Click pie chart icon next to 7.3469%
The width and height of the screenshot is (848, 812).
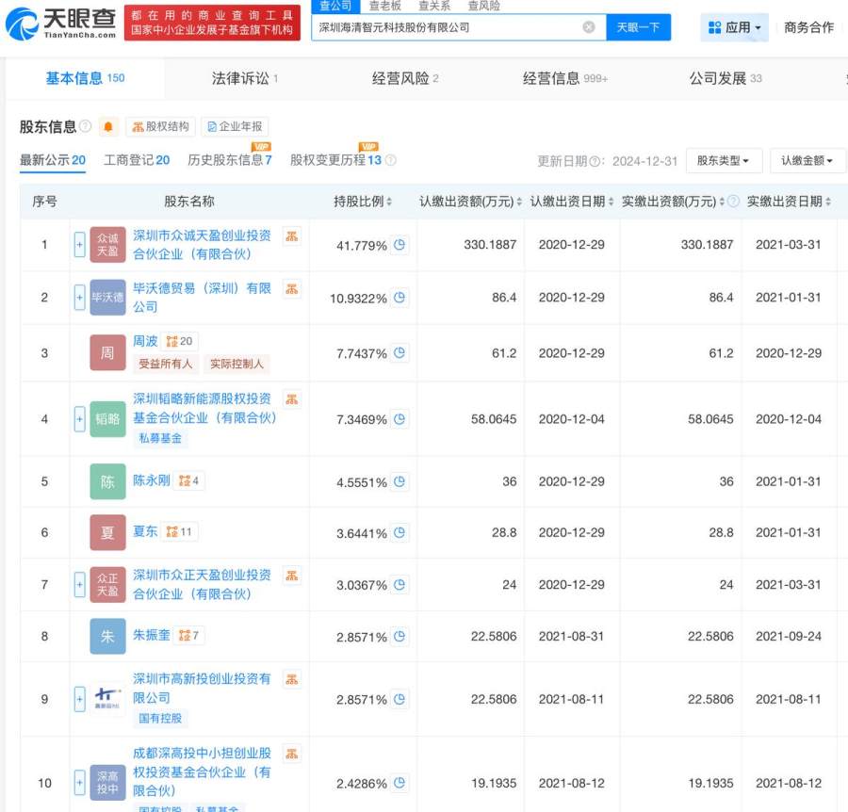pos(400,418)
